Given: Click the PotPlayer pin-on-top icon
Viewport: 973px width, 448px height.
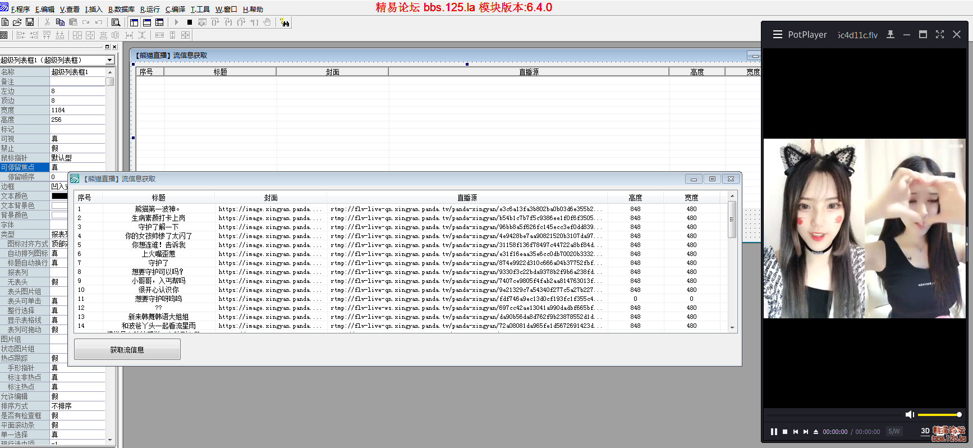Looking at the screenshot, I should click(x=891, y=35).
